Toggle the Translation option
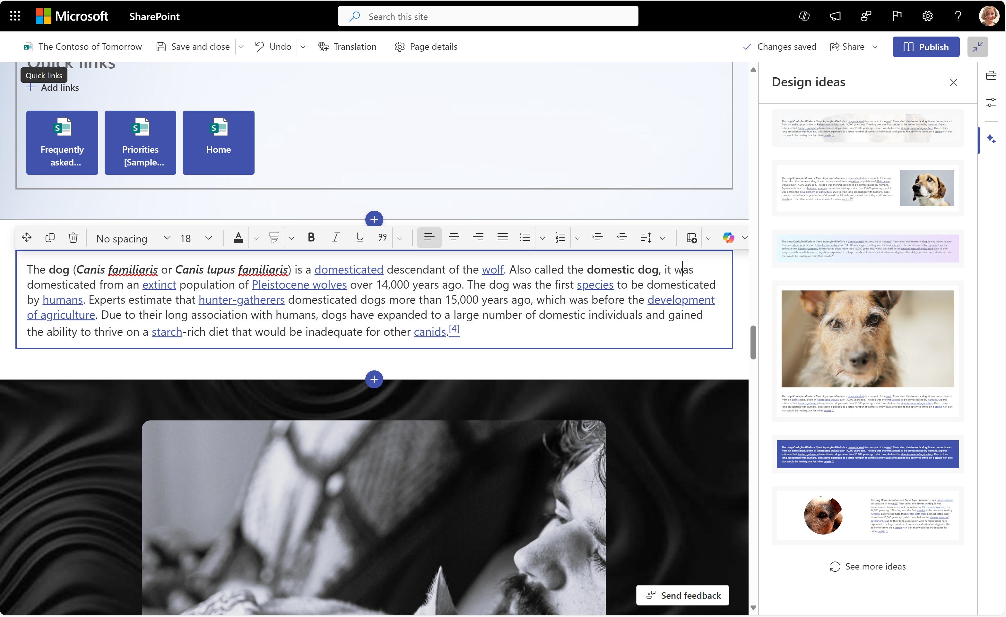Screen dimensions: 1006x617 (348, 46)
